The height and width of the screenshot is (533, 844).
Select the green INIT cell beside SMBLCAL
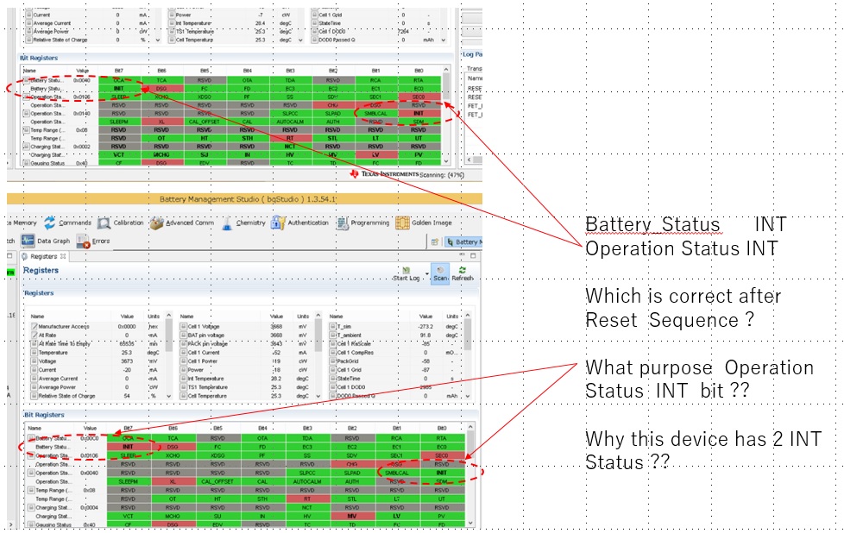441,473
